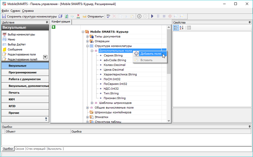253x157 pixels.
Task: Collapse the Дополнительные поля node
Action: point(92,51)
